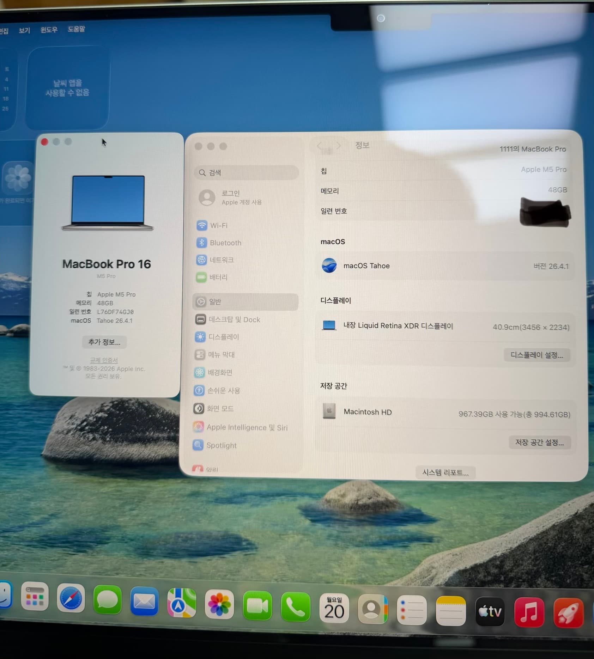Click the "Apple M5 Pro" chip value in settings
Viewport: 594px width, 659px height.
(x=544, y=169)
